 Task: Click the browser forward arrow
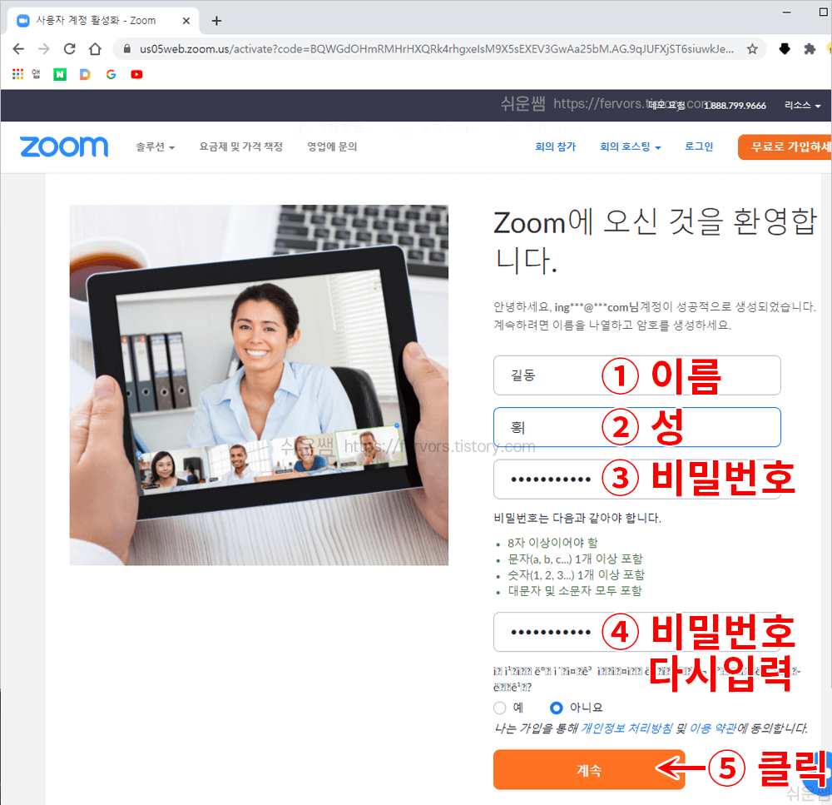coord(43,49)
